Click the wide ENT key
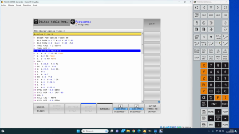This screenshot has height=134, width=239. [x=214, y=104]
